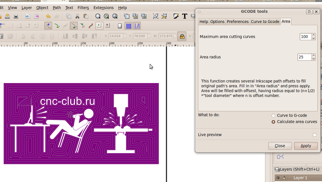Click the Copy icon

coord(68,16)
